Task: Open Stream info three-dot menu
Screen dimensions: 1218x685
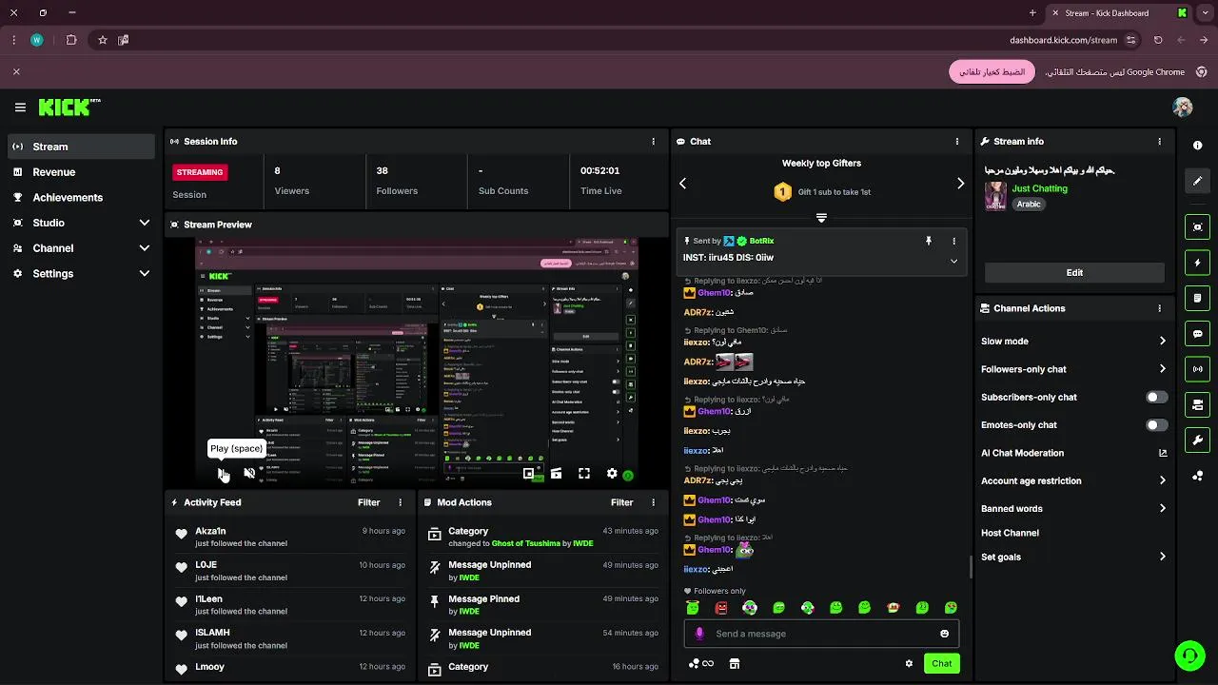Action: coord(1159,141)
